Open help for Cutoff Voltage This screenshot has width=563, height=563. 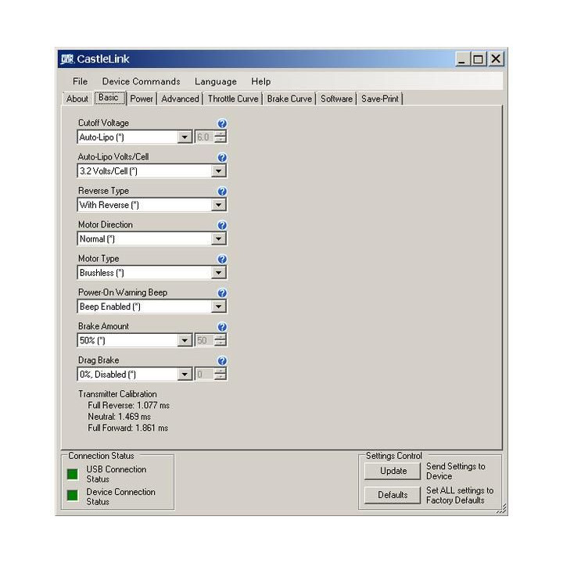[x=222, y=124]
